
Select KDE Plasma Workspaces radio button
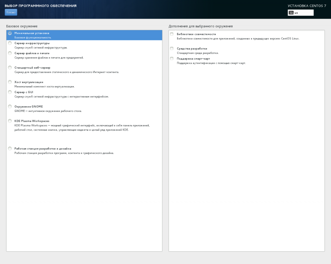[10, 121]
